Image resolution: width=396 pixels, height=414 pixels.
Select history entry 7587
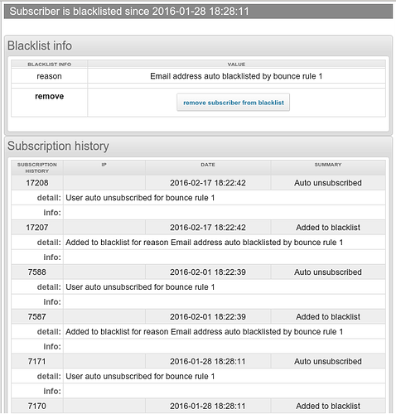37,317
